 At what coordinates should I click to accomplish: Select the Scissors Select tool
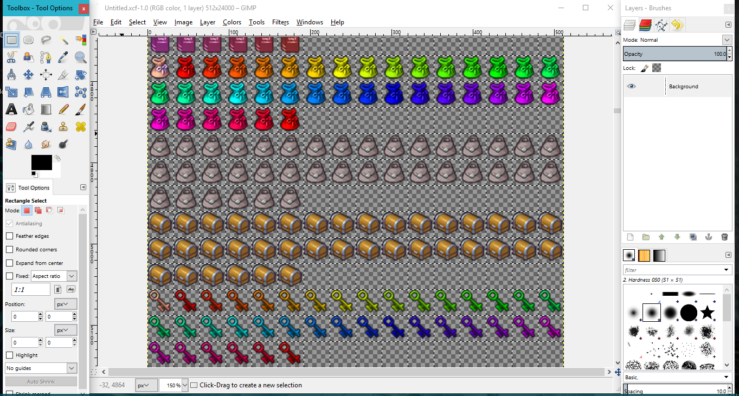click(x=11, y=57)
